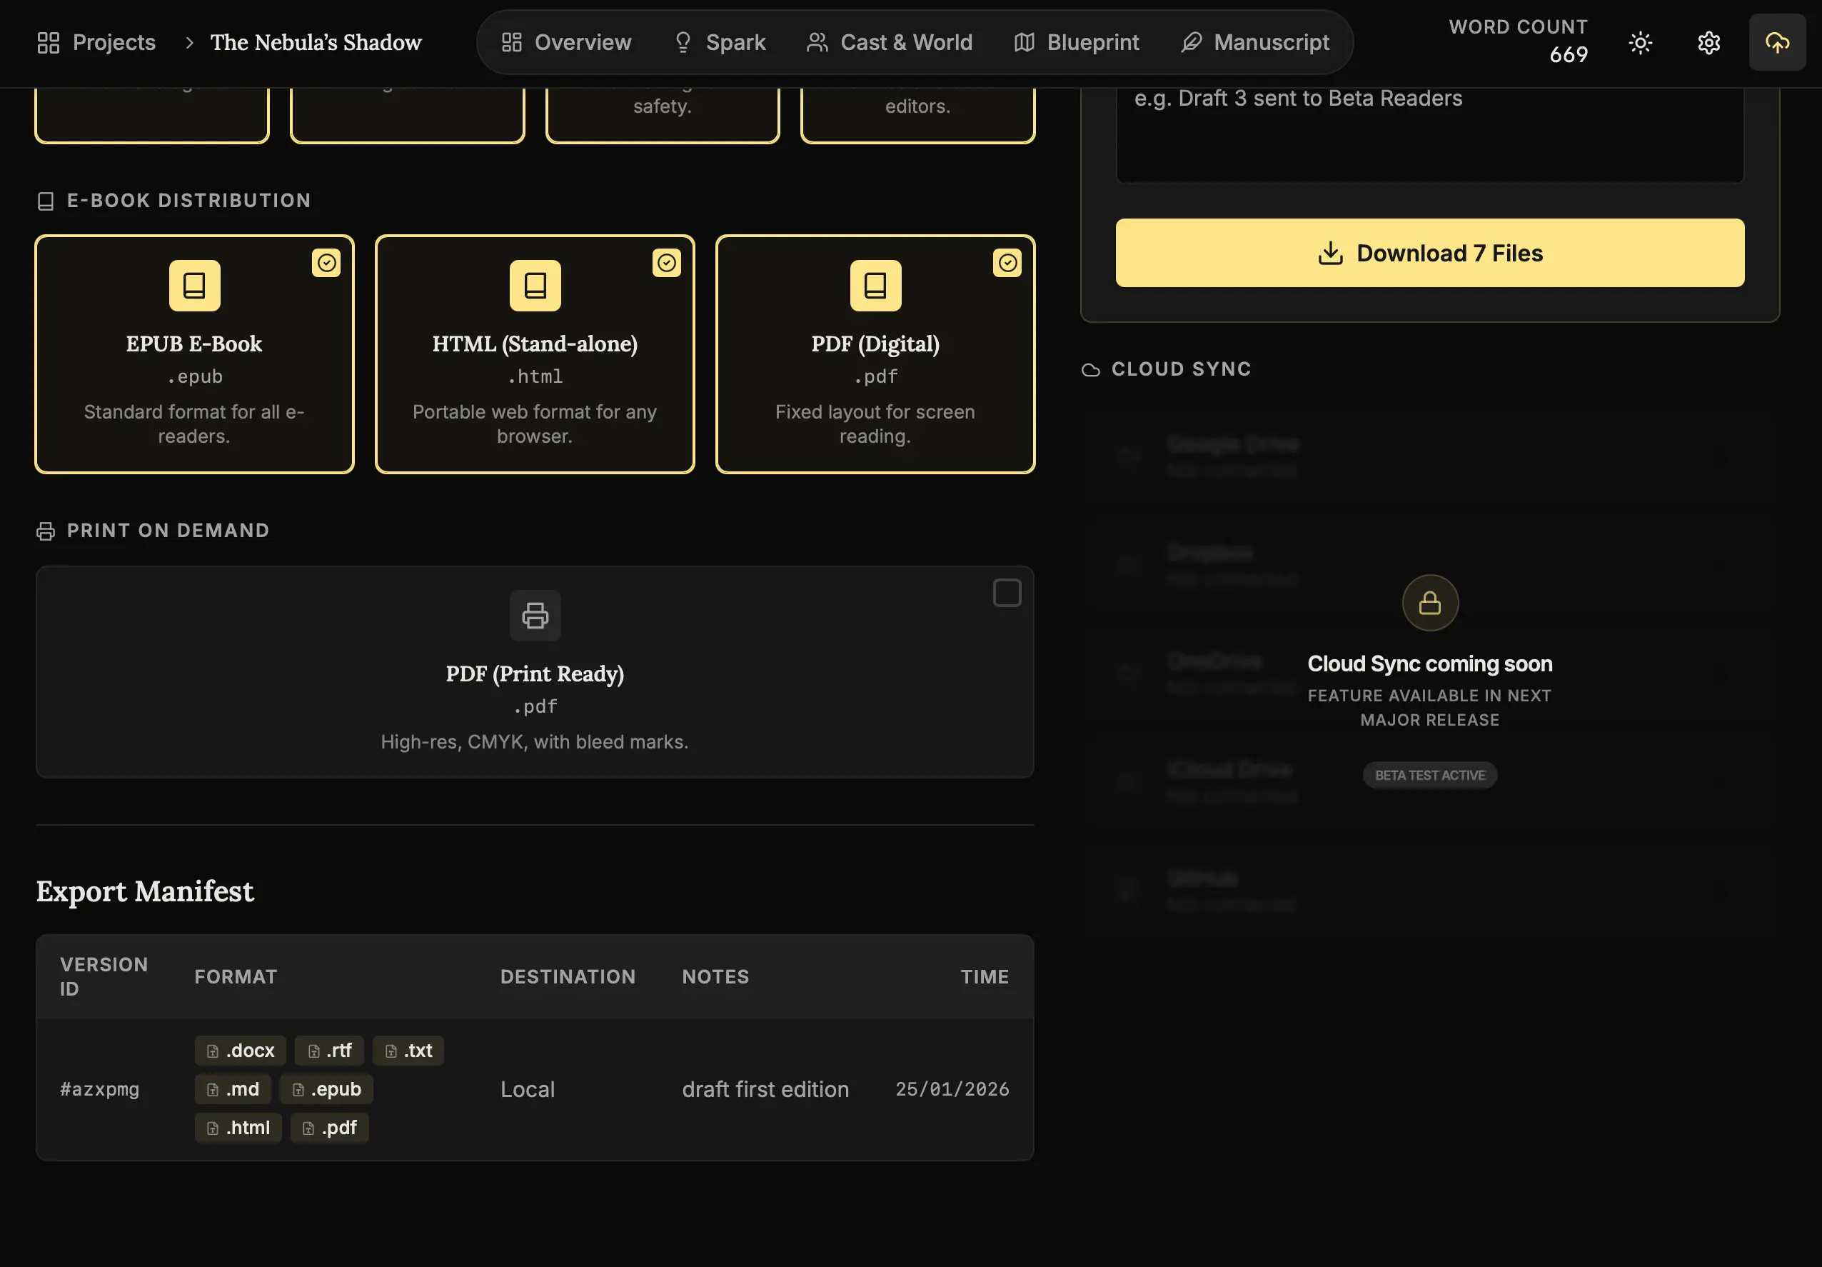Click the cloud upload icon in the top-right toolbar
1822x1267 pixels.
coord(1777,42)
